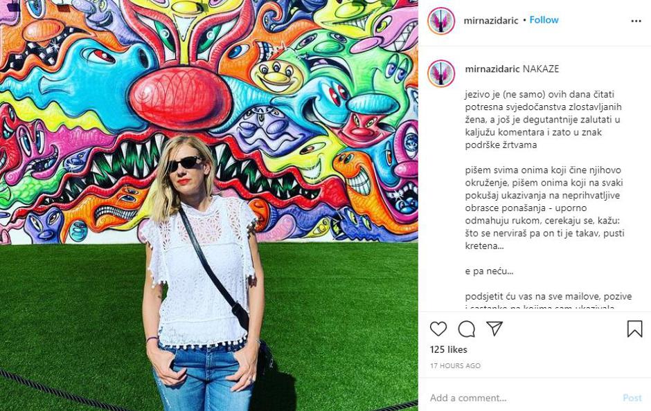Click the caption line 'e pa neću...'

tap(489, 271)
